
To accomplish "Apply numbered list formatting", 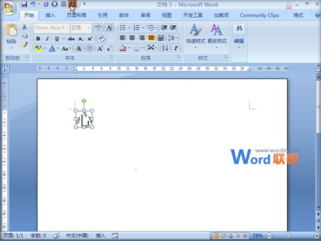I will click(x=136, y=28).
